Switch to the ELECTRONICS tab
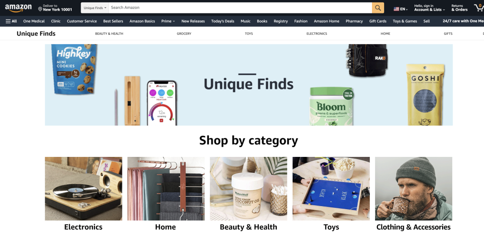The height and width of the screenshot is (232, 484). (317, 34)
